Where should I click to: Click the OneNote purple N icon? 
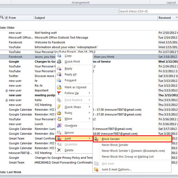tap(59, 126)
